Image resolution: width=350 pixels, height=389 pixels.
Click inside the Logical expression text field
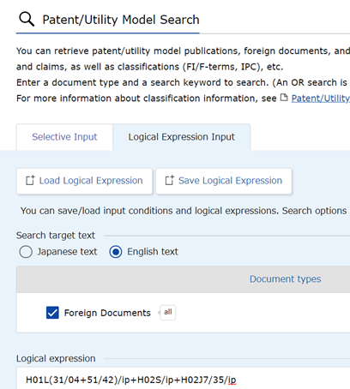(183, 379)
